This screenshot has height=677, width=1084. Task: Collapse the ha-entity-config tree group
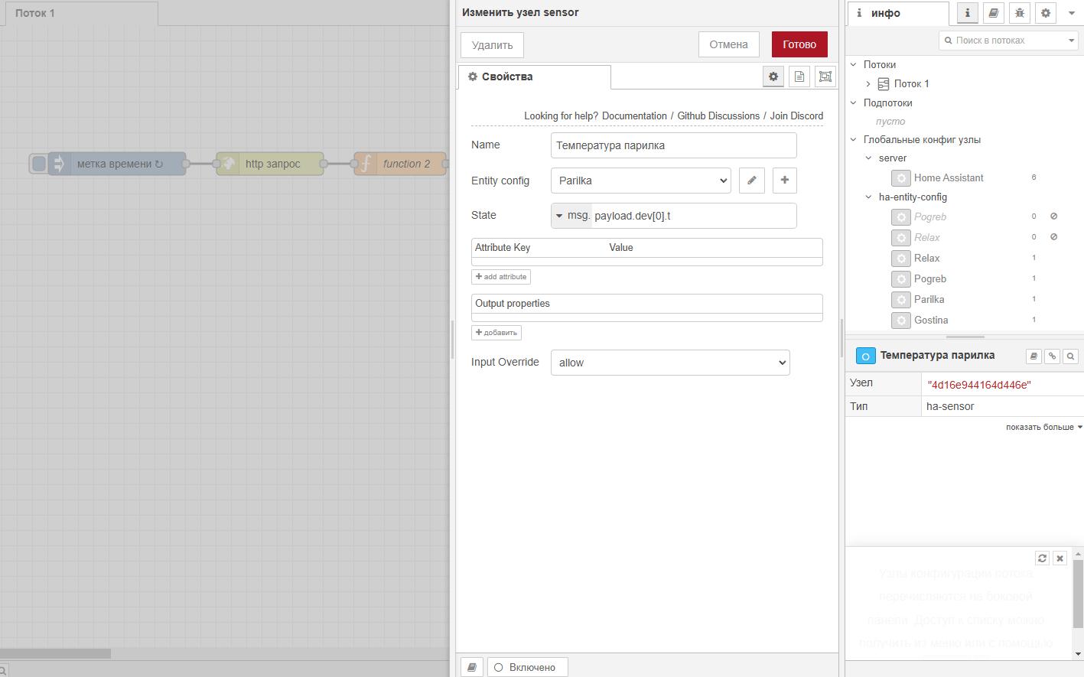pos(868,197)
